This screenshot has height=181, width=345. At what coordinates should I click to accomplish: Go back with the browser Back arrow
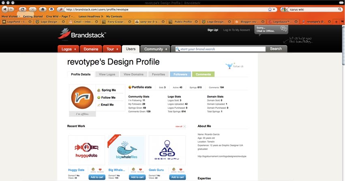(5, 9)
